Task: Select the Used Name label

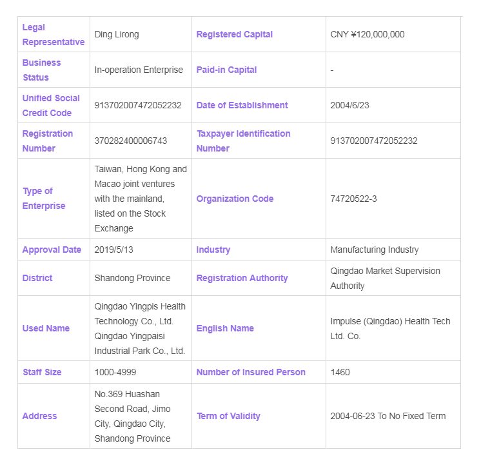Action: (46, 328)
